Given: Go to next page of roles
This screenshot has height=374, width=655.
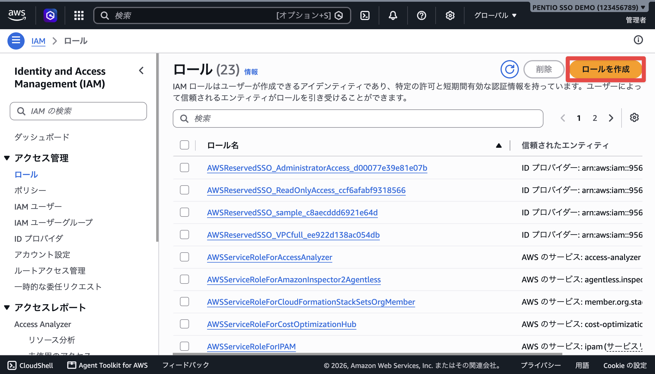Looking at the screenshot, I should (x=611, y=118).
